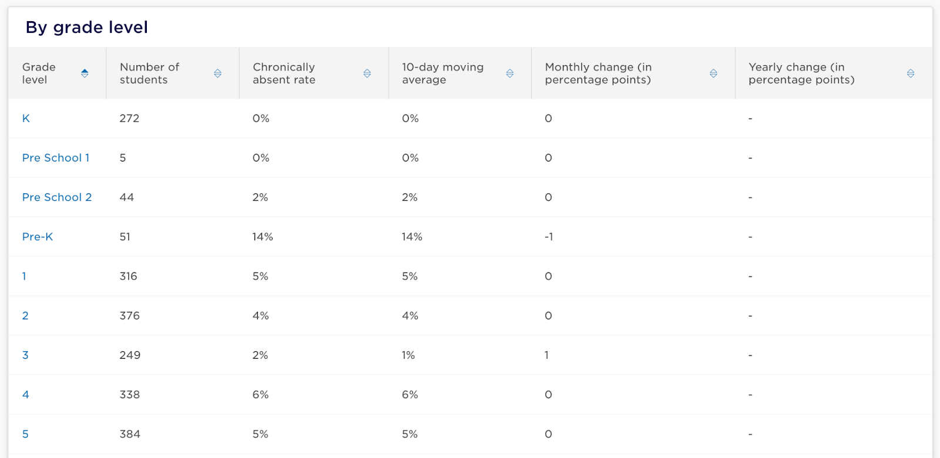Open the Pre-K grade link
940x458 pixels.
(x=38, y=237)
